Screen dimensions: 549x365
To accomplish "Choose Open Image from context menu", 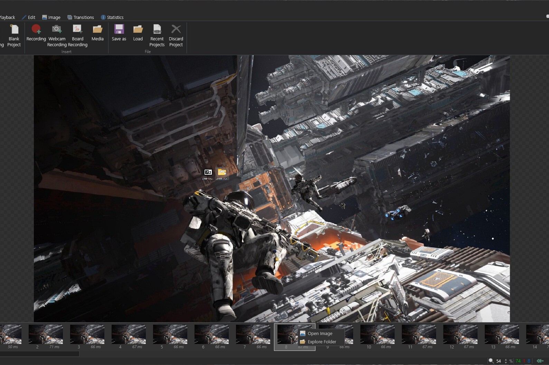I will [320, 333].
